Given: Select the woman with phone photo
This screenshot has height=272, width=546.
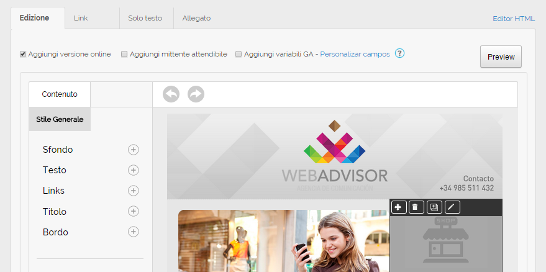Looking at the screenshot, I should pos(284,241).
